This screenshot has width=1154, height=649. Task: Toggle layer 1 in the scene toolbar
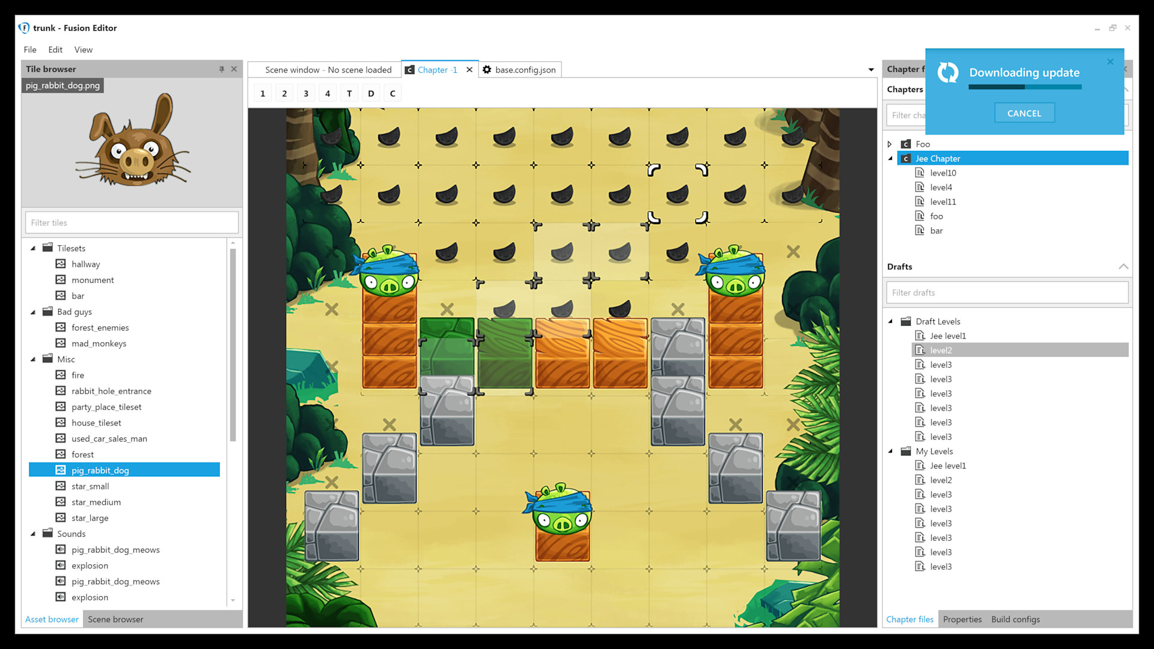[263, 93]
